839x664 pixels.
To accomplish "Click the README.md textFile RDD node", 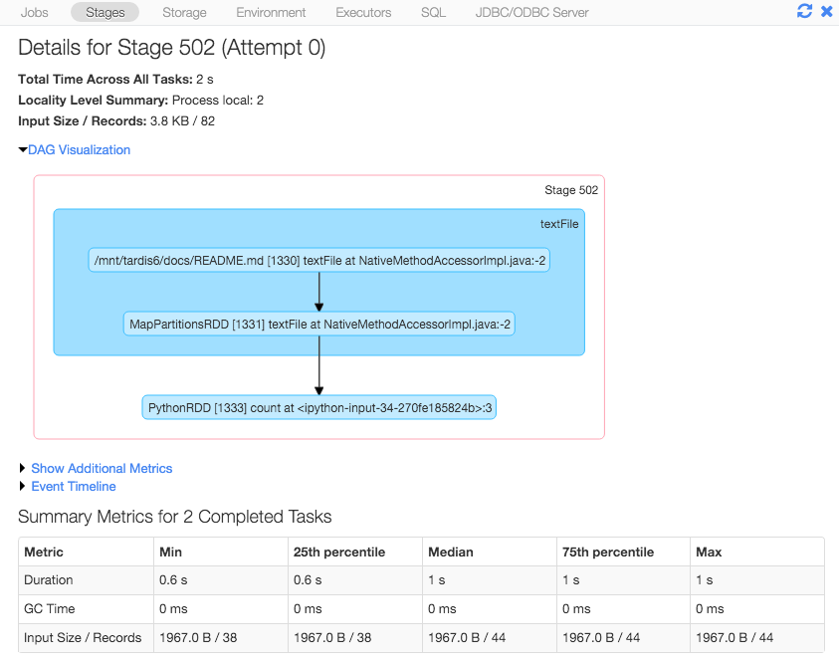I will click(318, 261).
